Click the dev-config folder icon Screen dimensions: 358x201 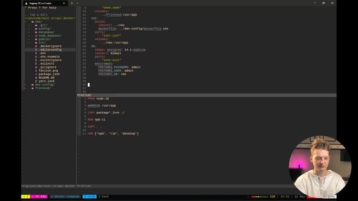click(x=32, y=84)
